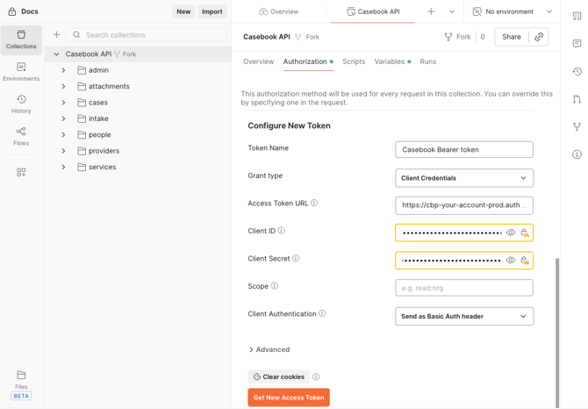Add new collection with the plus icon

coord(56,35)
